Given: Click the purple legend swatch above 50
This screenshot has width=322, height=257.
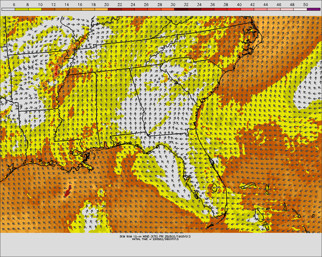Looking at the screenshot, I should coord(314,9).
